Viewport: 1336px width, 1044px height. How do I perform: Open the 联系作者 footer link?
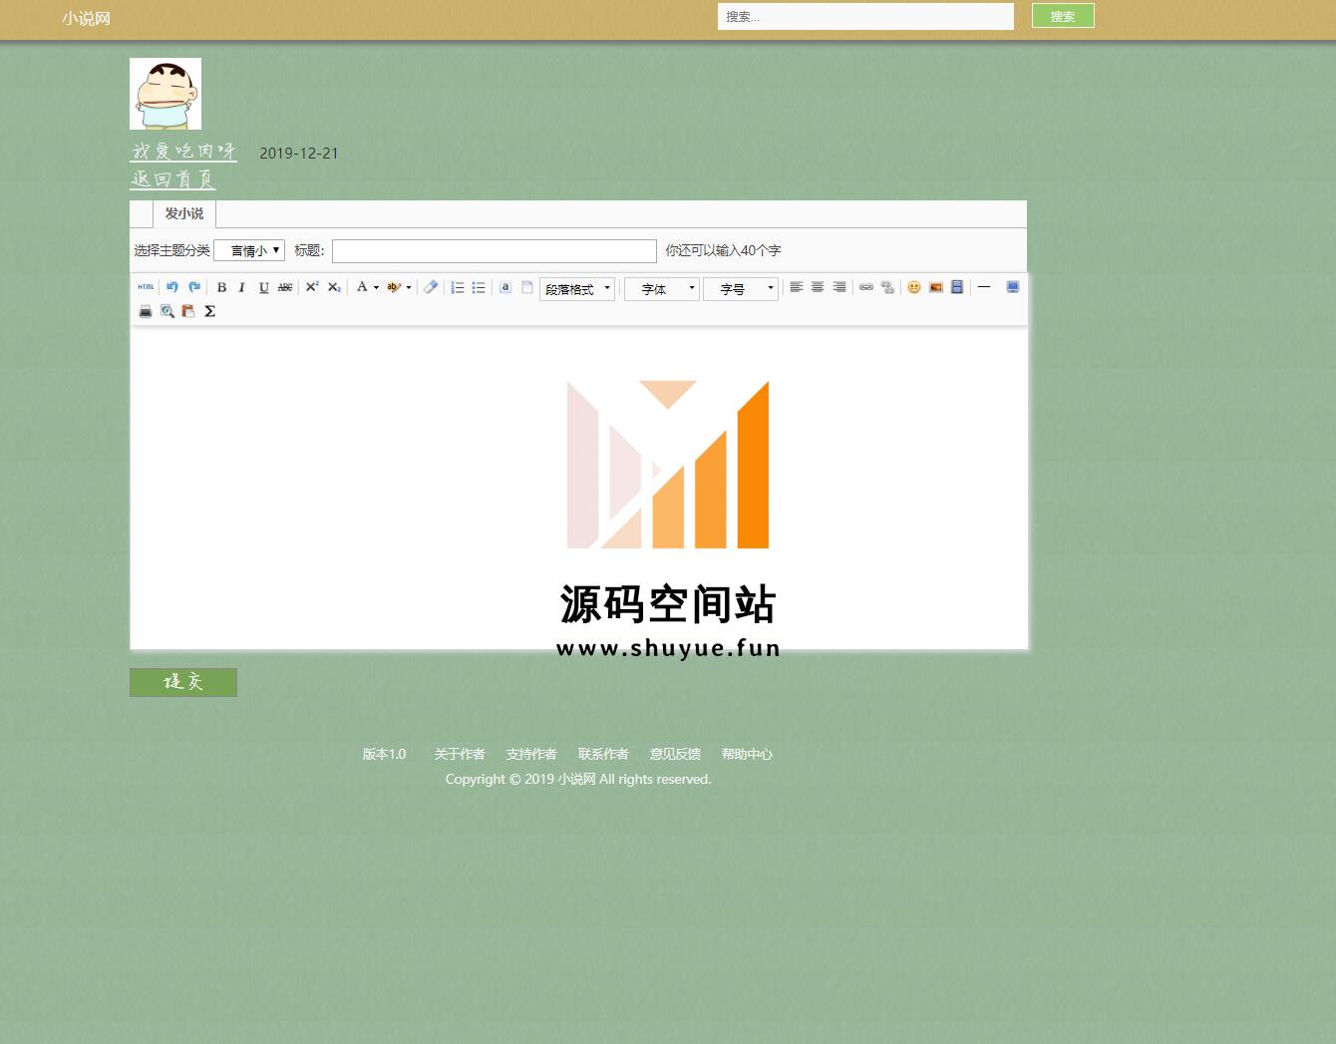click(x=603, y=754)
